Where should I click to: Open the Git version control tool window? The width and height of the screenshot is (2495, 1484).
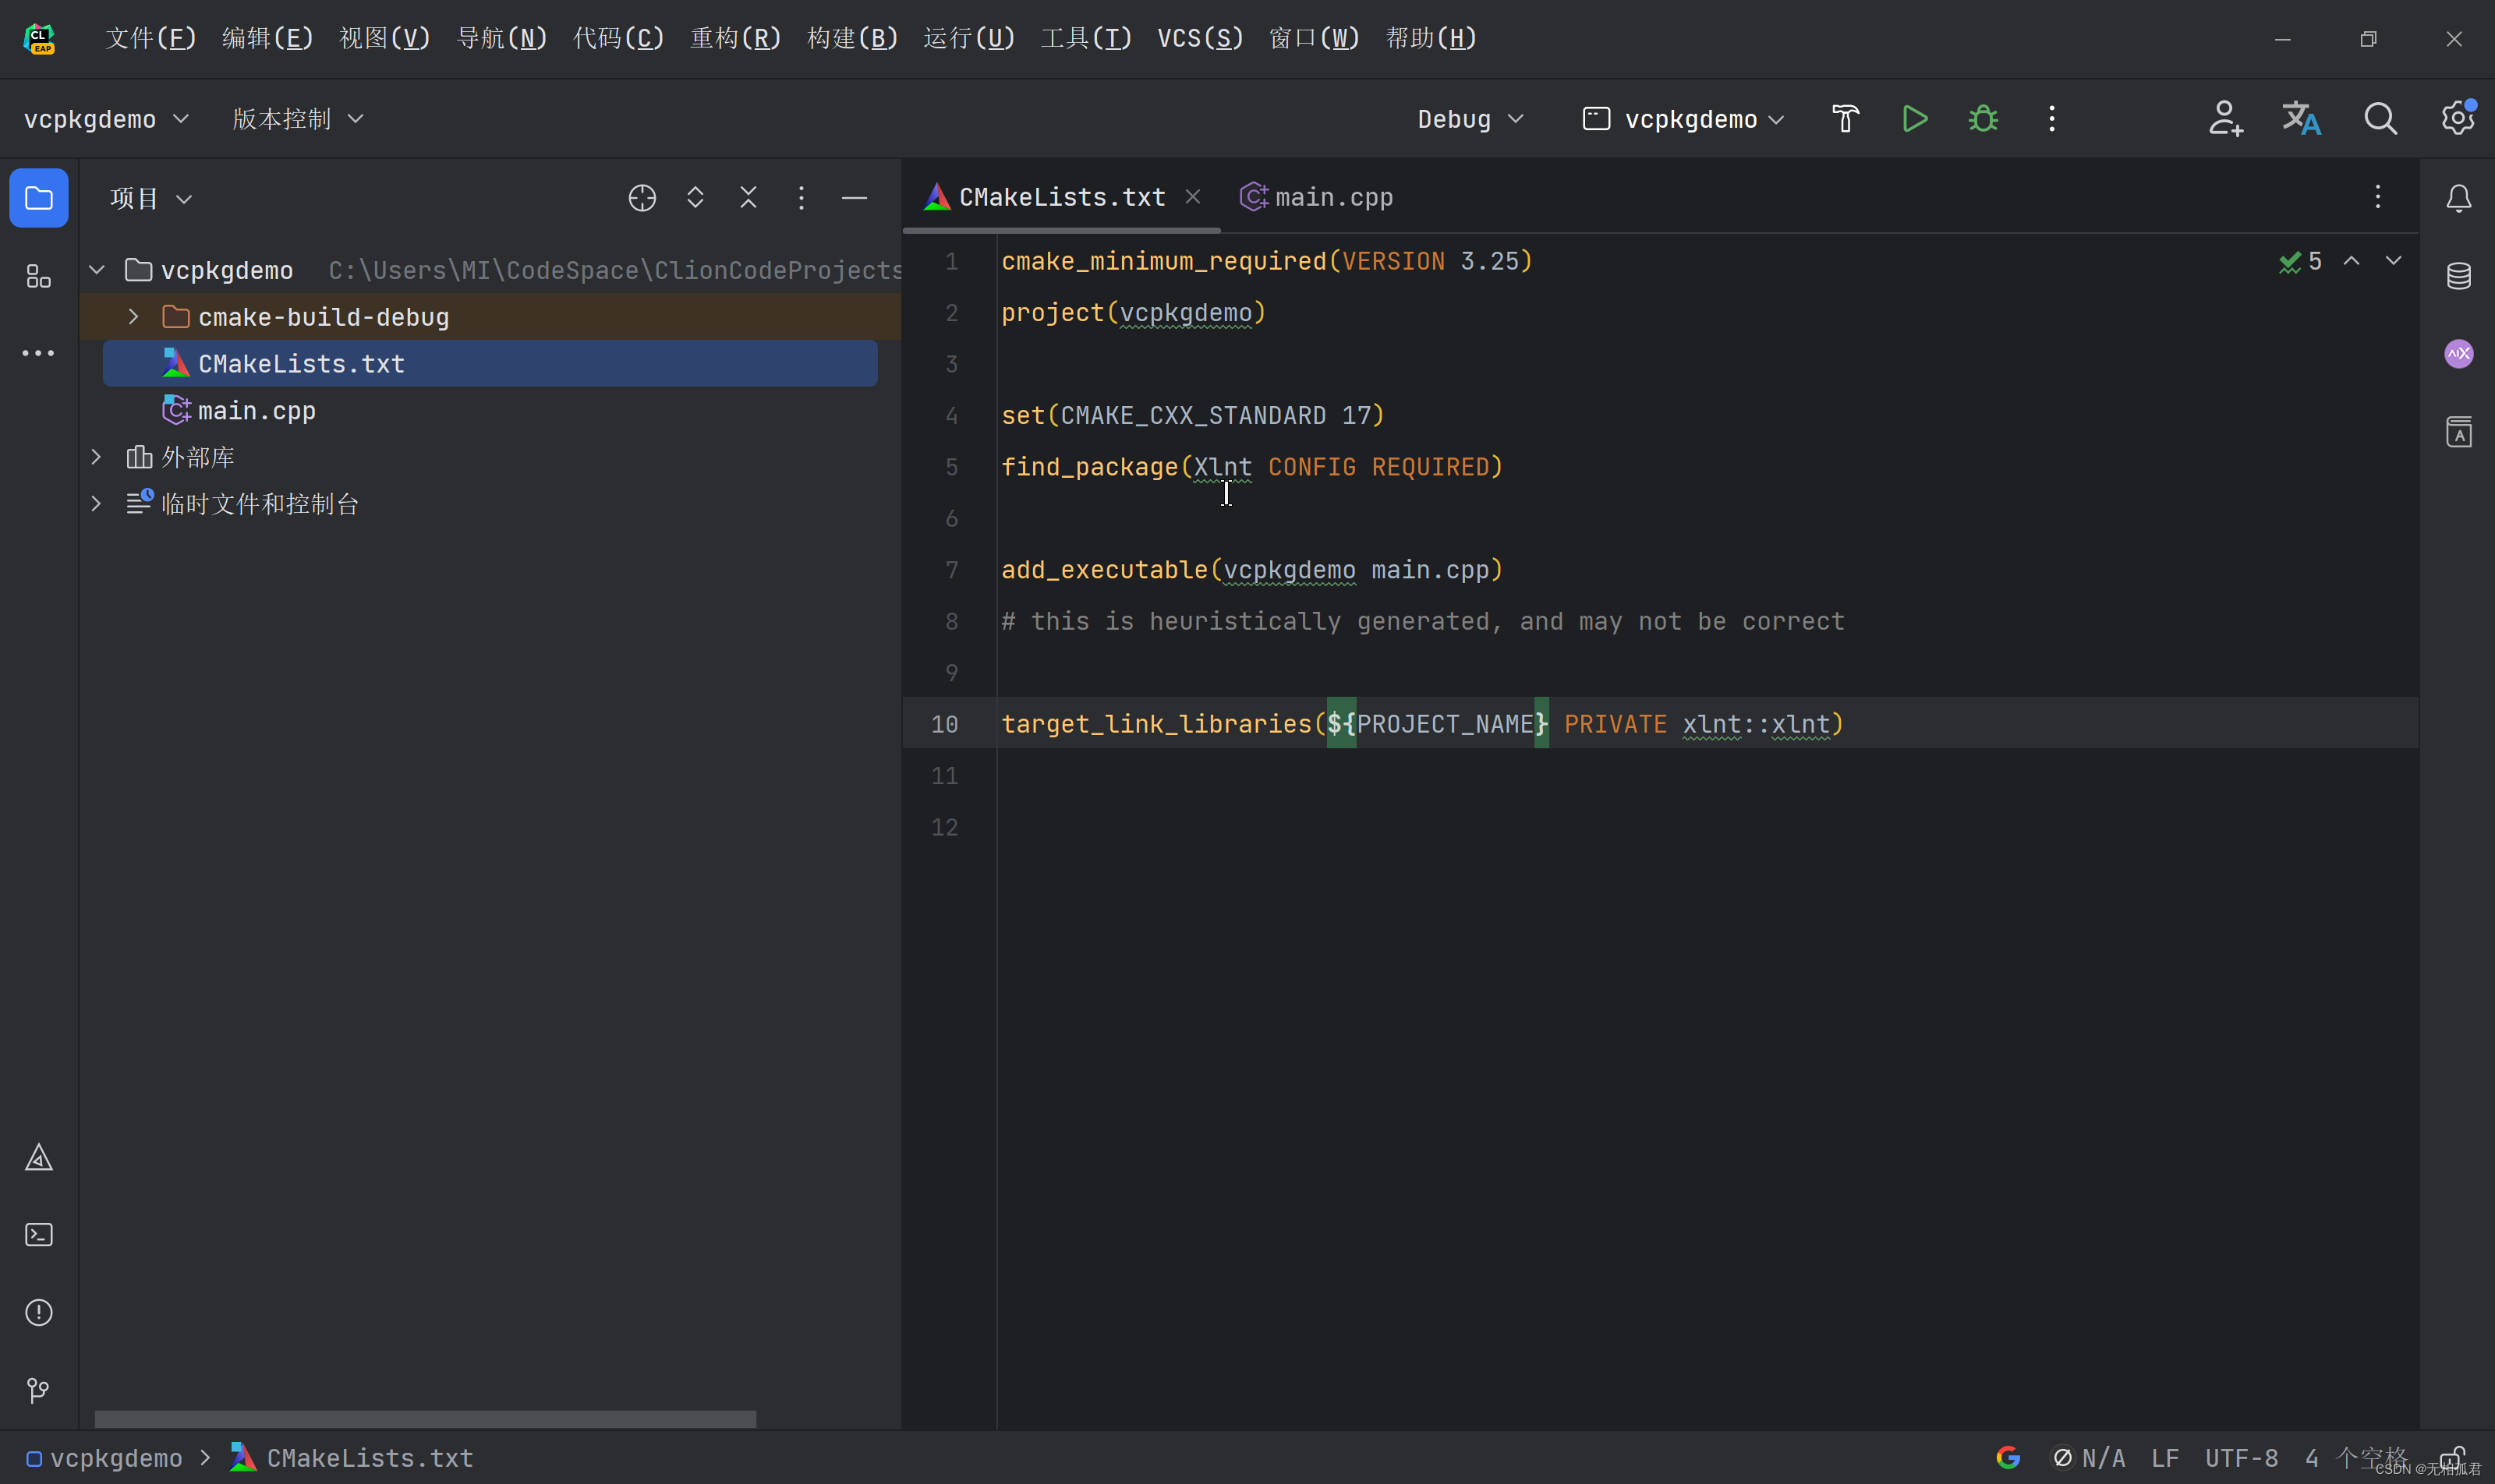pyautogui.click(x=38, y=1390)
